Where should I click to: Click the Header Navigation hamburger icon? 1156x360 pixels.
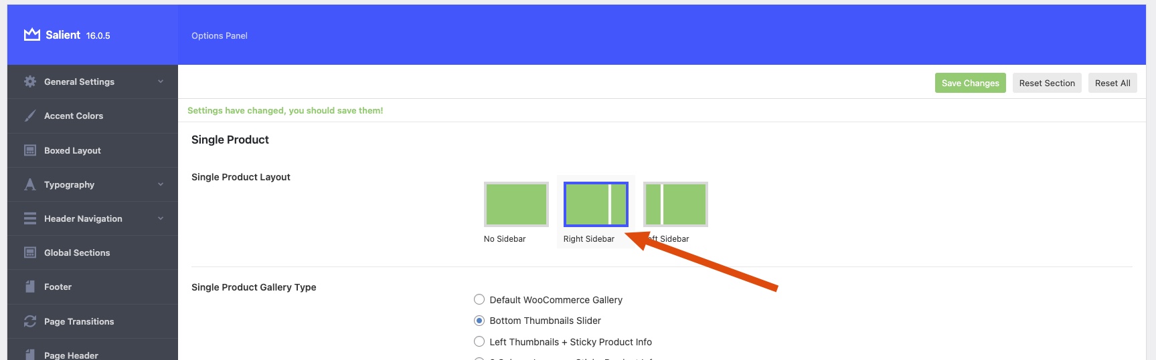tap(30, 218)
